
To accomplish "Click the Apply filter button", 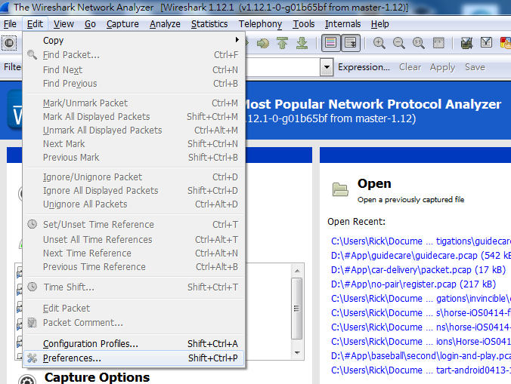I will click(442, 67).
